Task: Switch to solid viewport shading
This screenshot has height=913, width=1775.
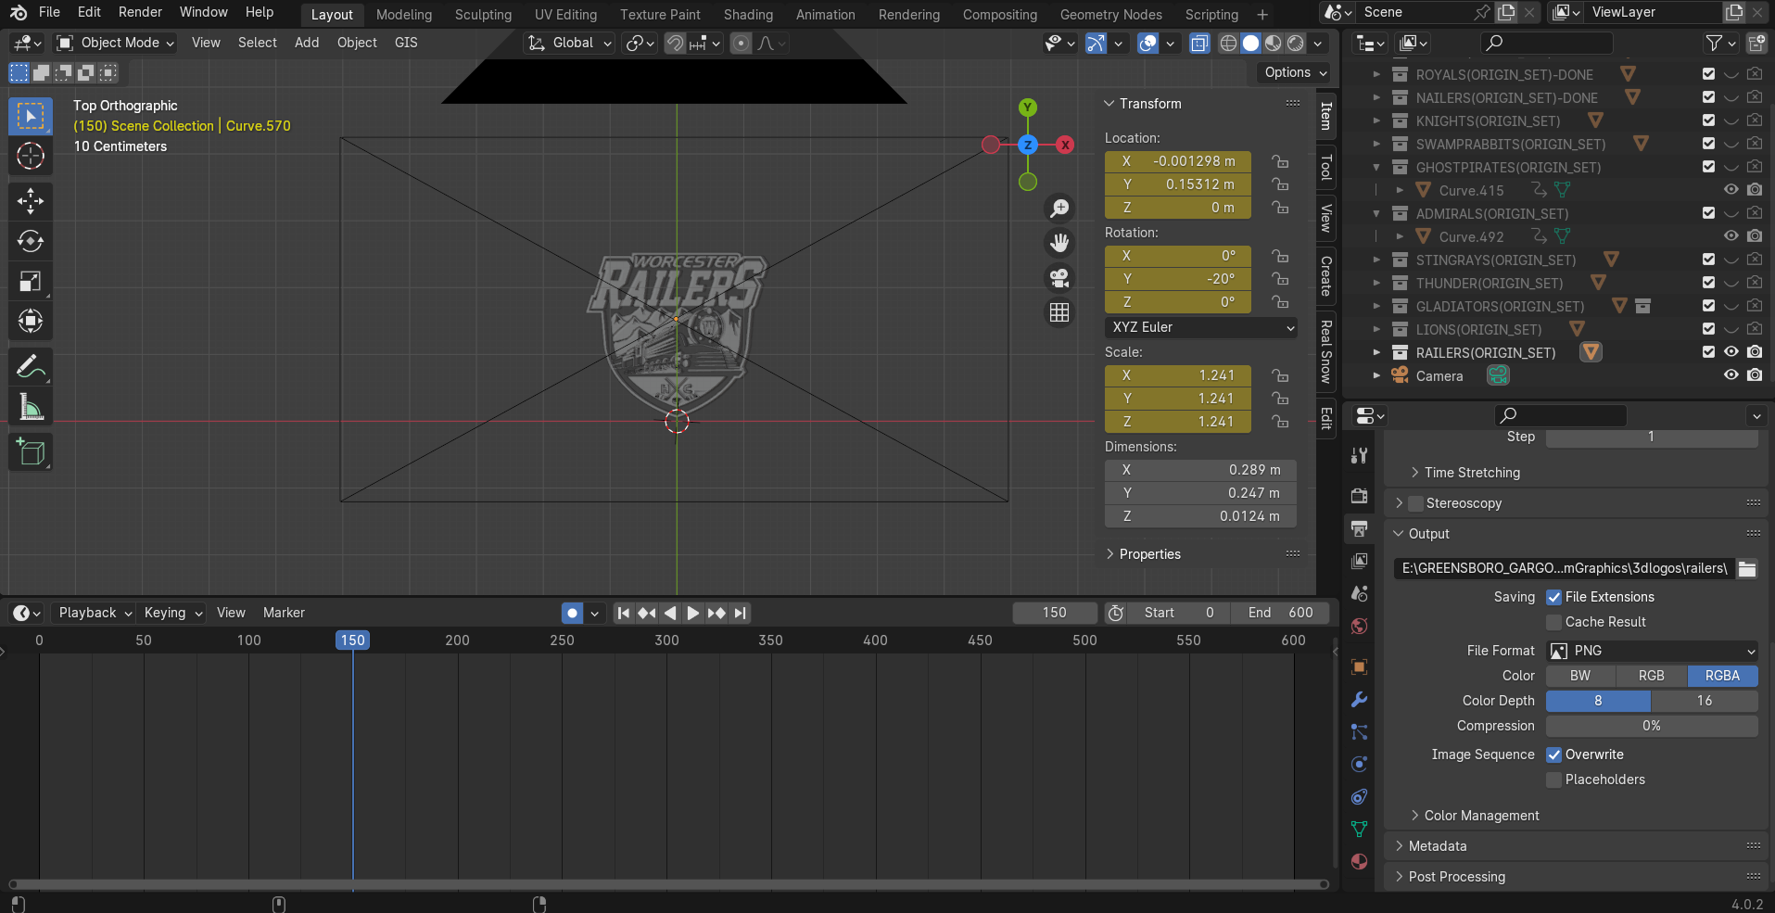Action: point(1250,43)
